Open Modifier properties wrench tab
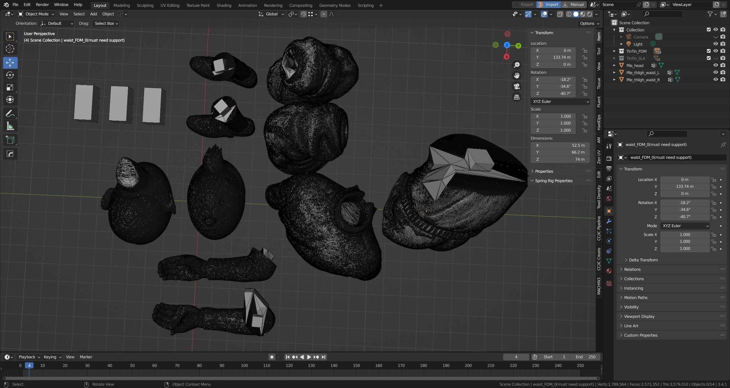 (609, 221)
